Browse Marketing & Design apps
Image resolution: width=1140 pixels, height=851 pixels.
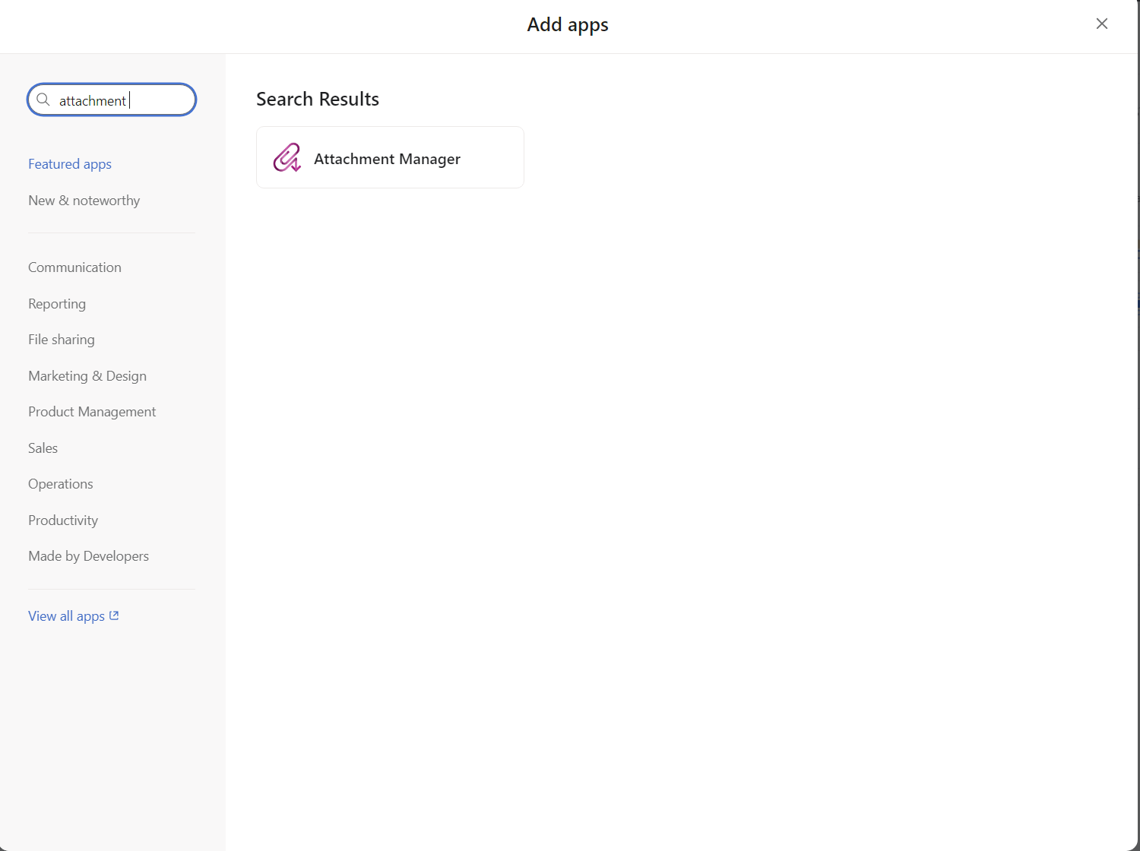87,375
